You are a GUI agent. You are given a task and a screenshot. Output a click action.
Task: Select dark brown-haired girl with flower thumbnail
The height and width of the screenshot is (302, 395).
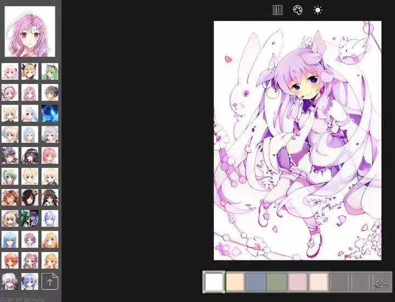point(30,197)
